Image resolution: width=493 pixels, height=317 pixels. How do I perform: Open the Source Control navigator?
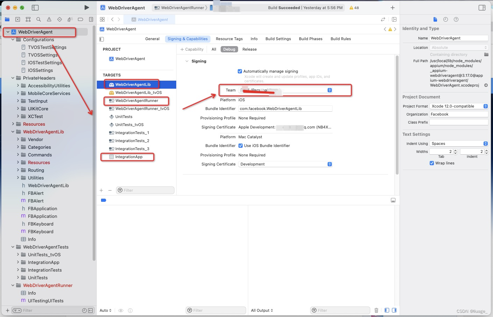[17, 20]
